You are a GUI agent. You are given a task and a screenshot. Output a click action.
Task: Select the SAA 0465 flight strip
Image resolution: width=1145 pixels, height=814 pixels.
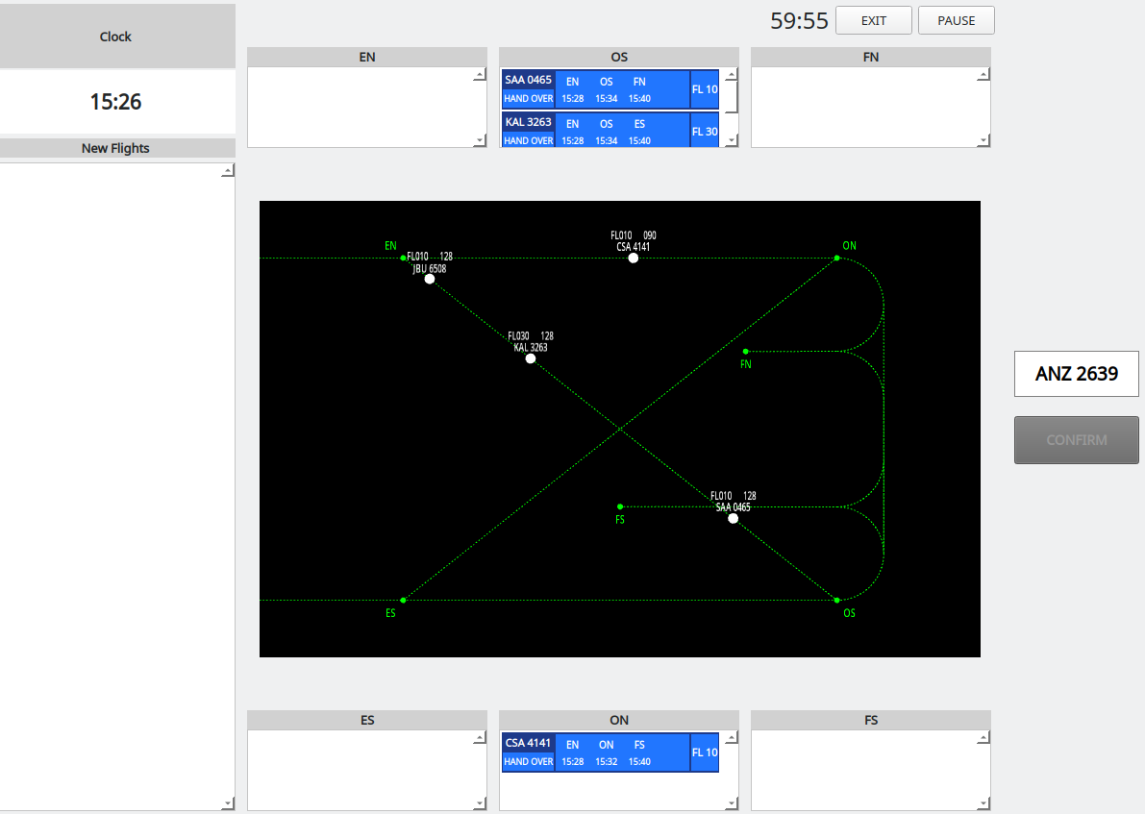(610, 89)
